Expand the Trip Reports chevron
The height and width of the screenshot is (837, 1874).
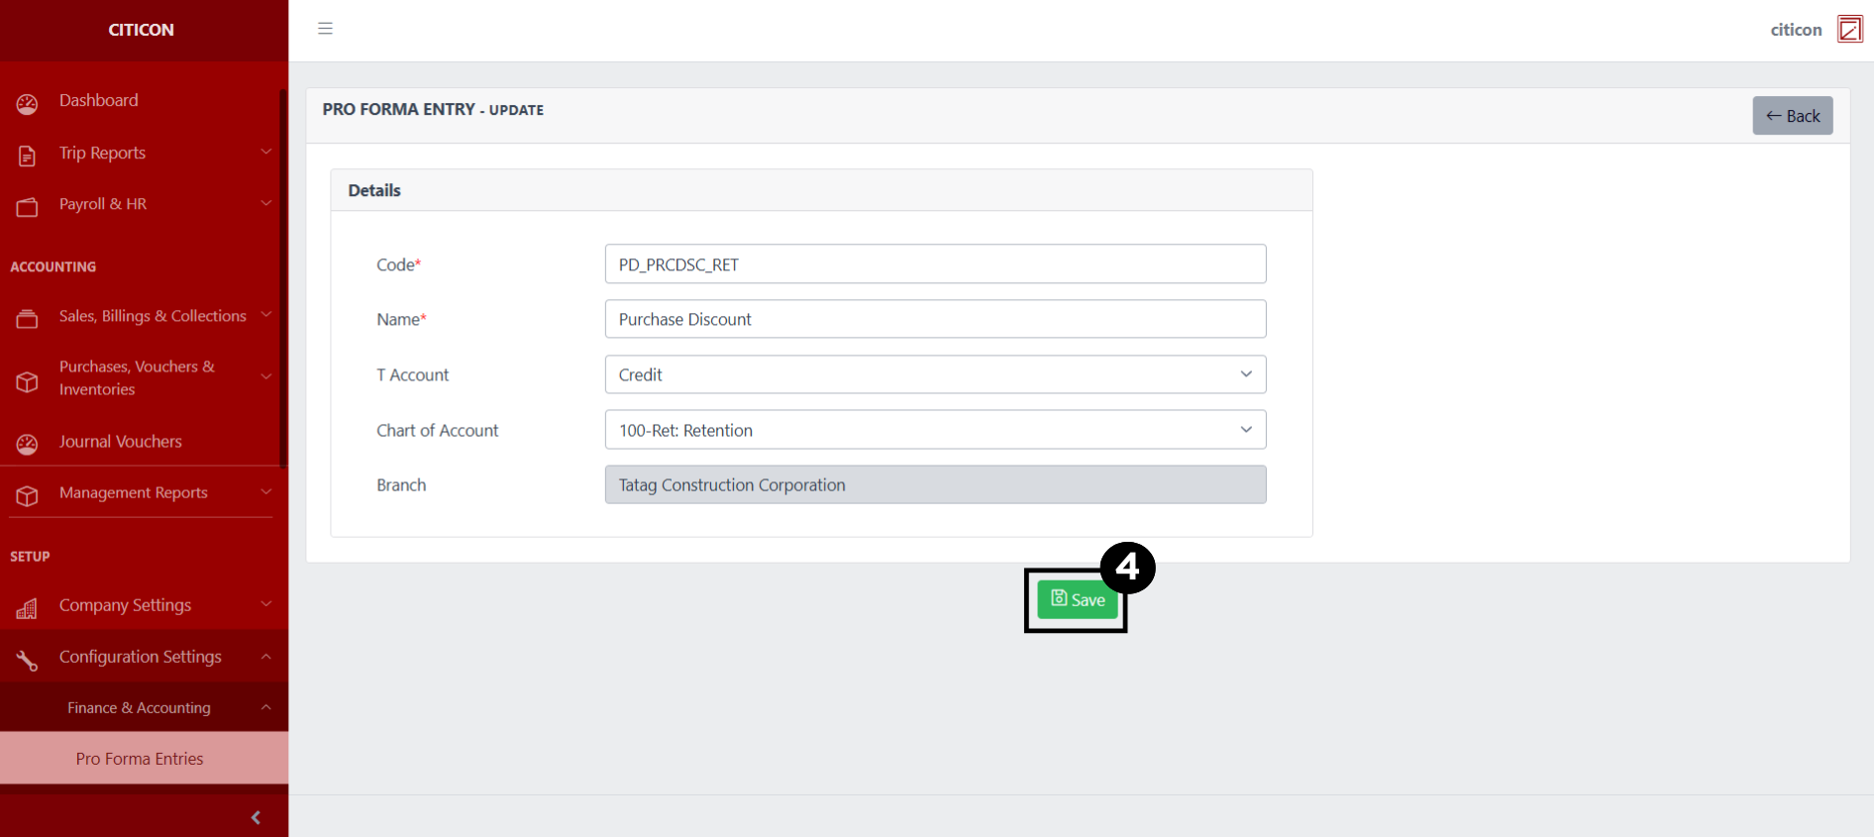[x=265, y=152]
